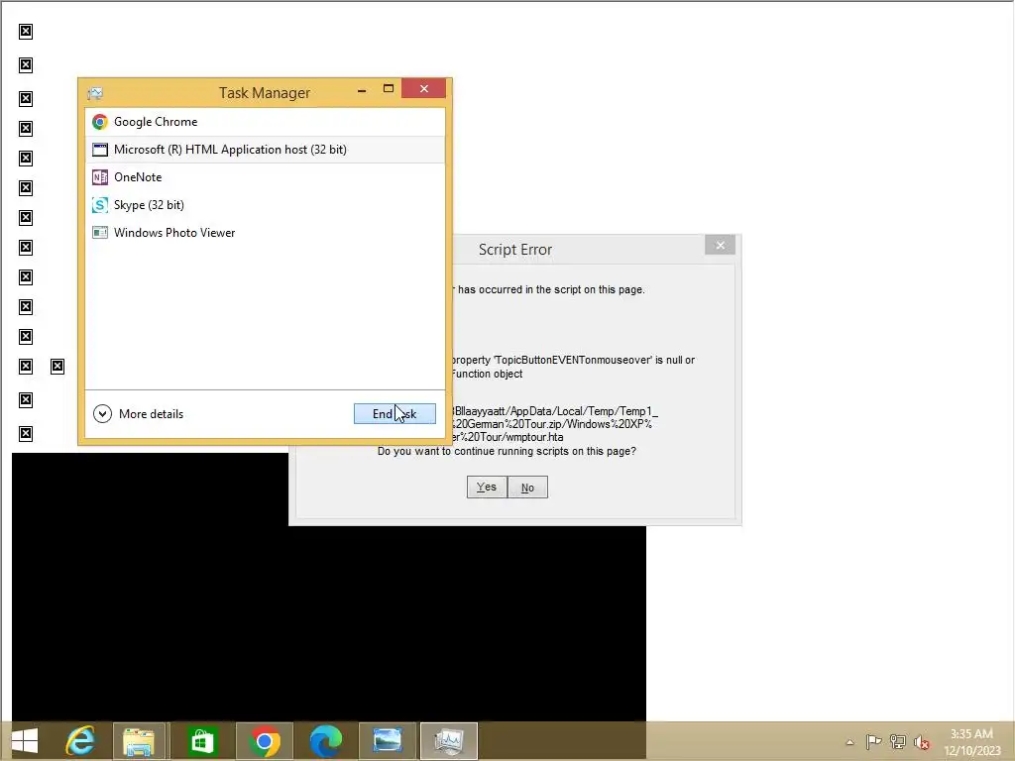Open File Explorer from the taskbar
The height and width of the screenshot is (761, 1015).
(139, 741)
